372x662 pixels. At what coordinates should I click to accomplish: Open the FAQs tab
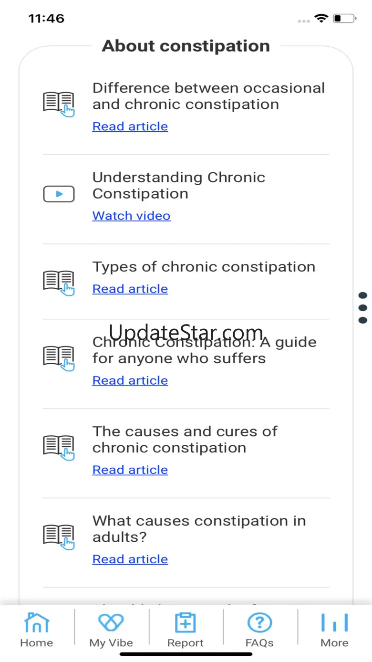coord(259,630)
